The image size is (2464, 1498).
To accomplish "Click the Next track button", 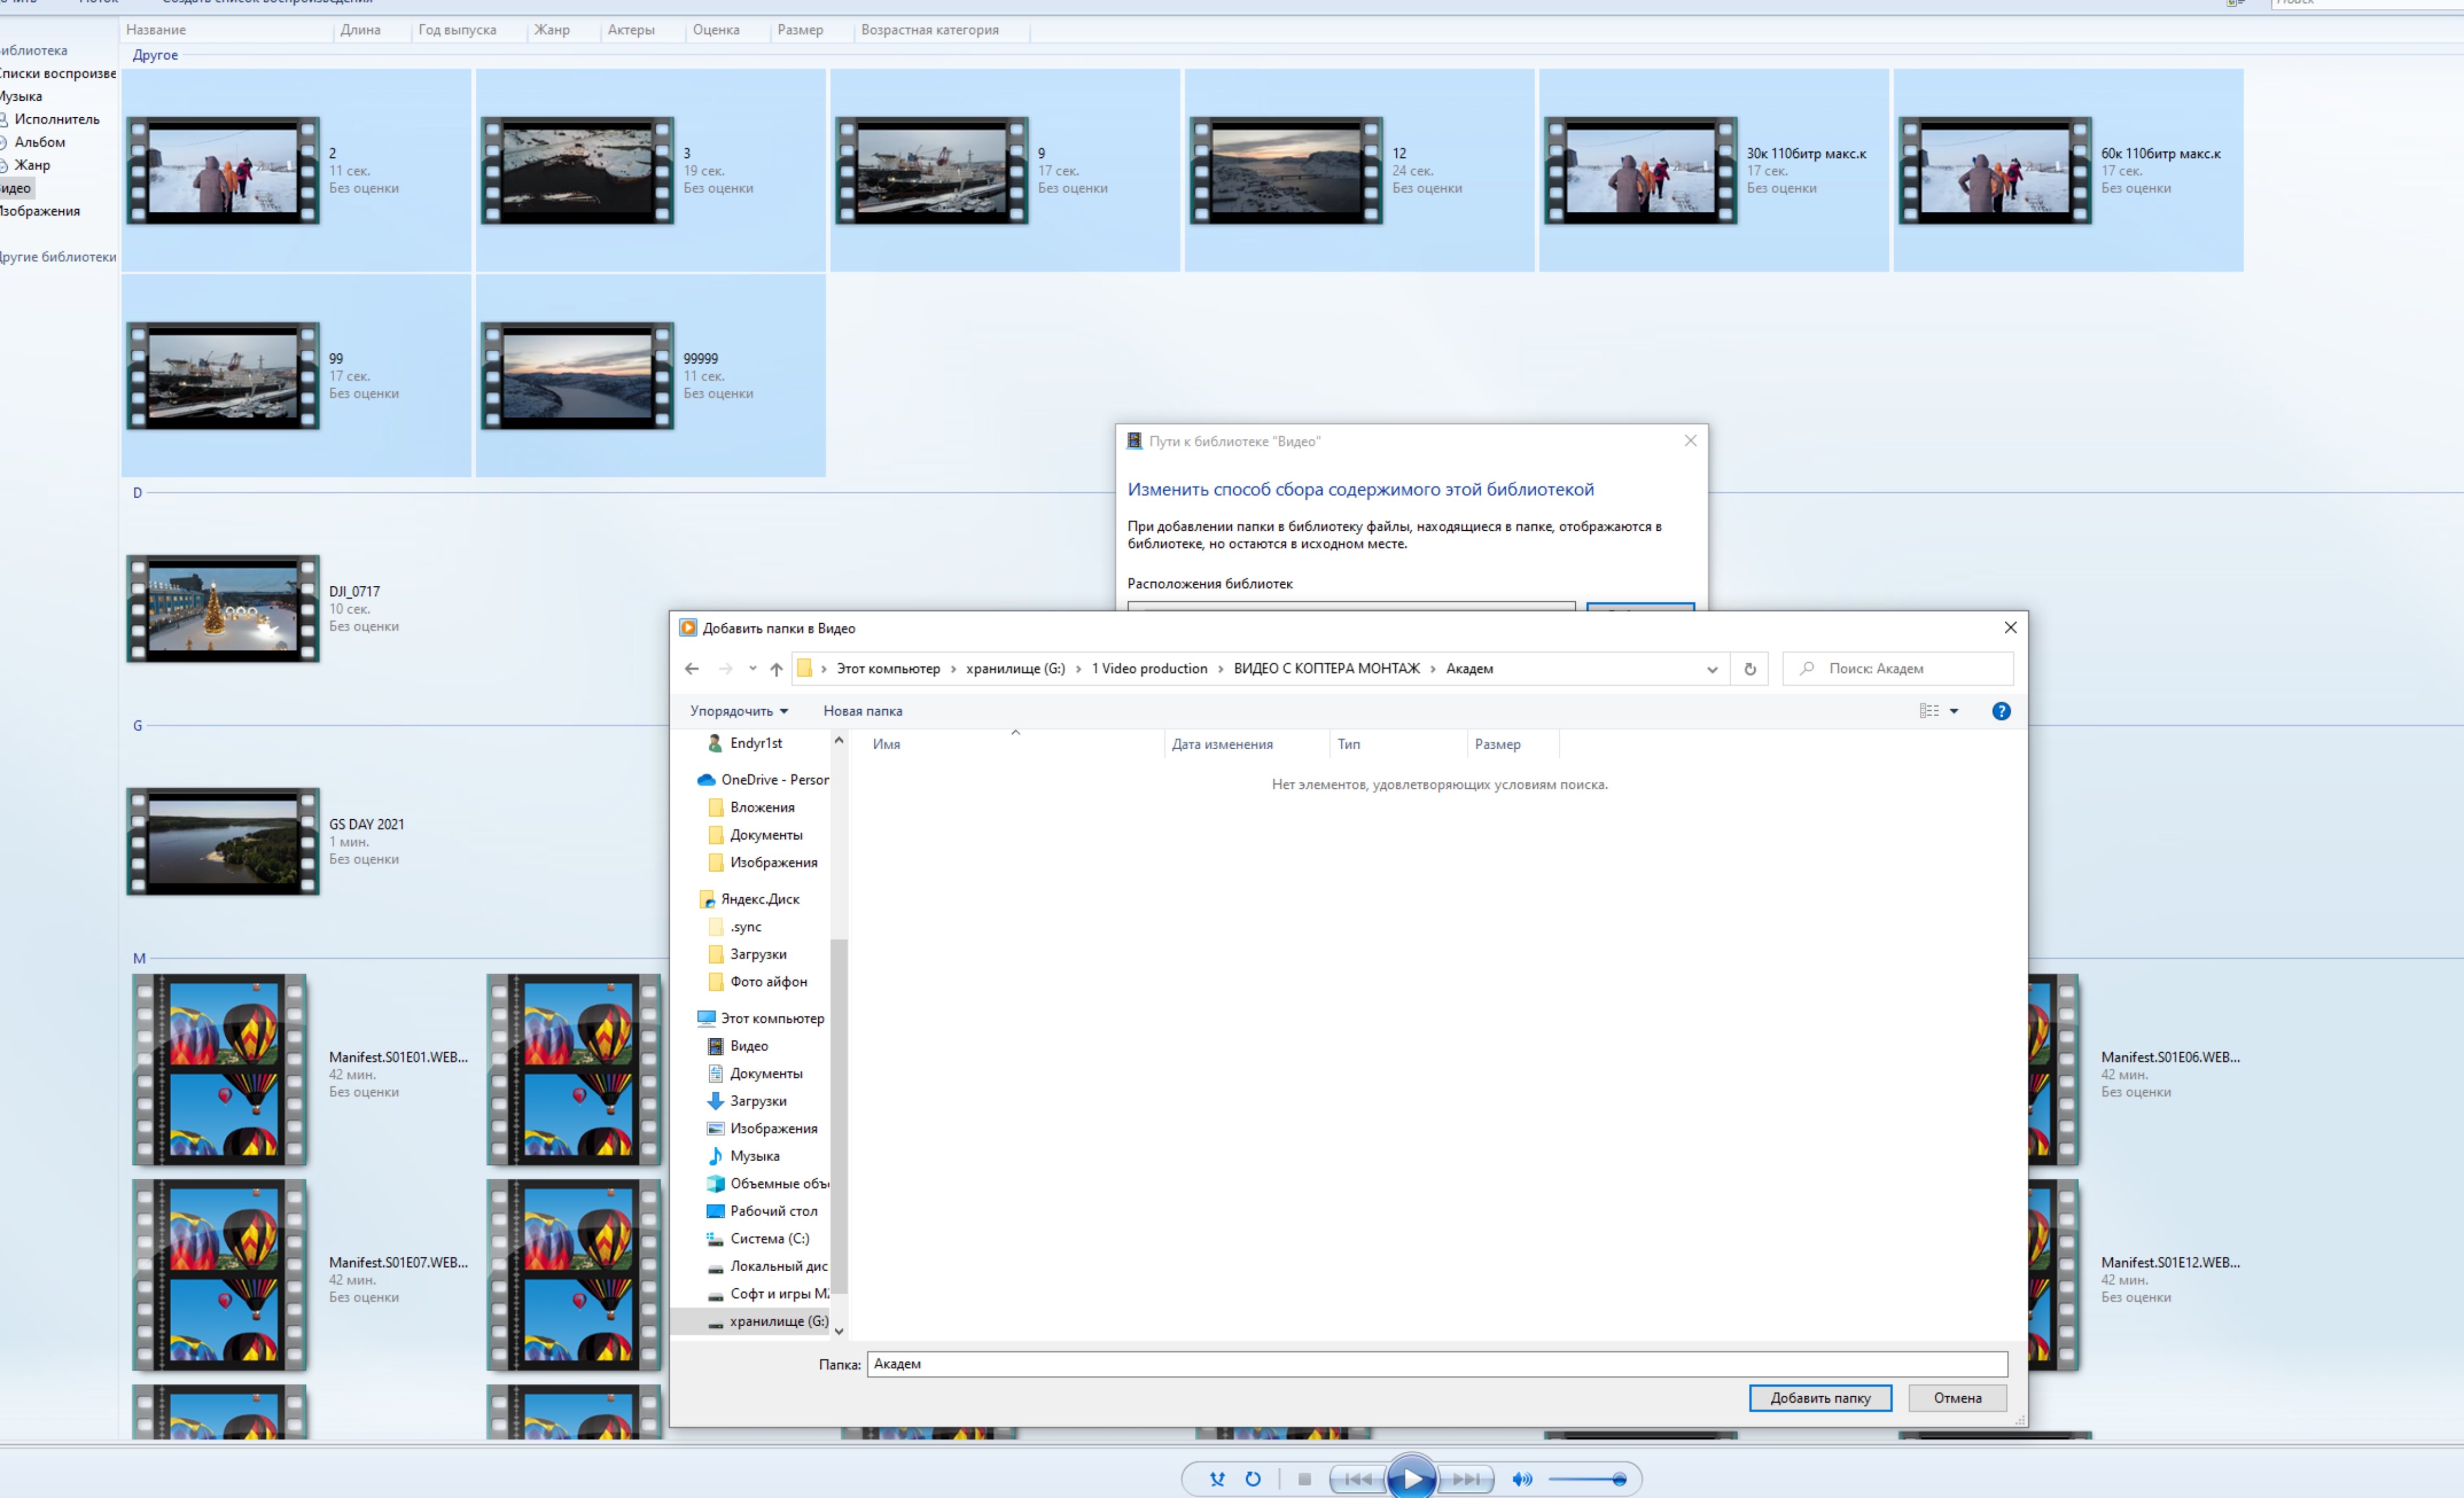I will (x=1466, y=1478).
